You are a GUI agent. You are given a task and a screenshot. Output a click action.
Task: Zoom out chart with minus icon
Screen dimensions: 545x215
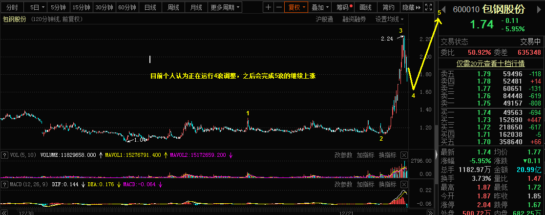(x=279, y=7)
